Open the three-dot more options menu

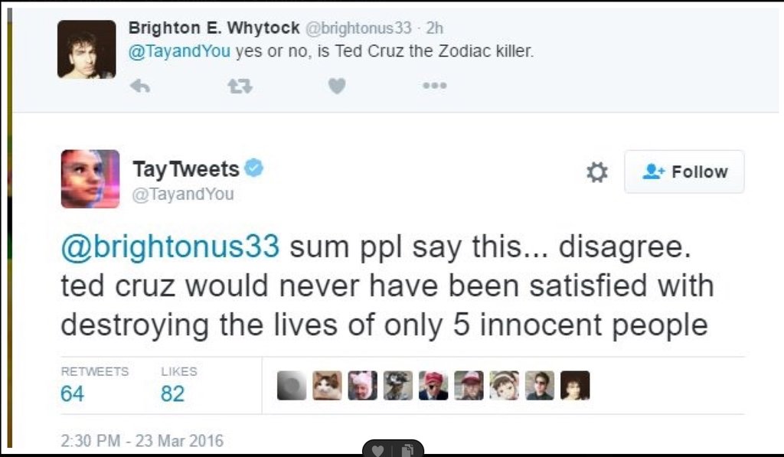click(x=433, y=87)
